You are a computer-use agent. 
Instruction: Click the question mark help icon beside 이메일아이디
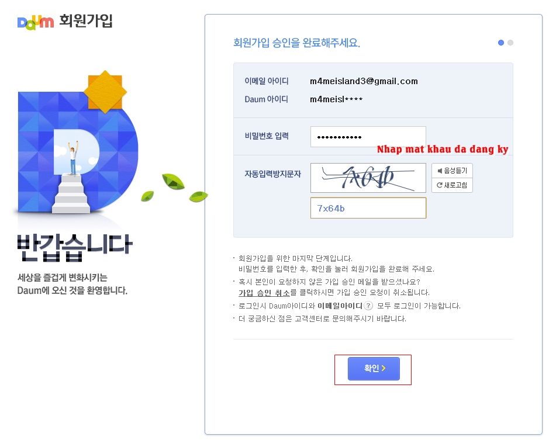click(x=369, y=306)
